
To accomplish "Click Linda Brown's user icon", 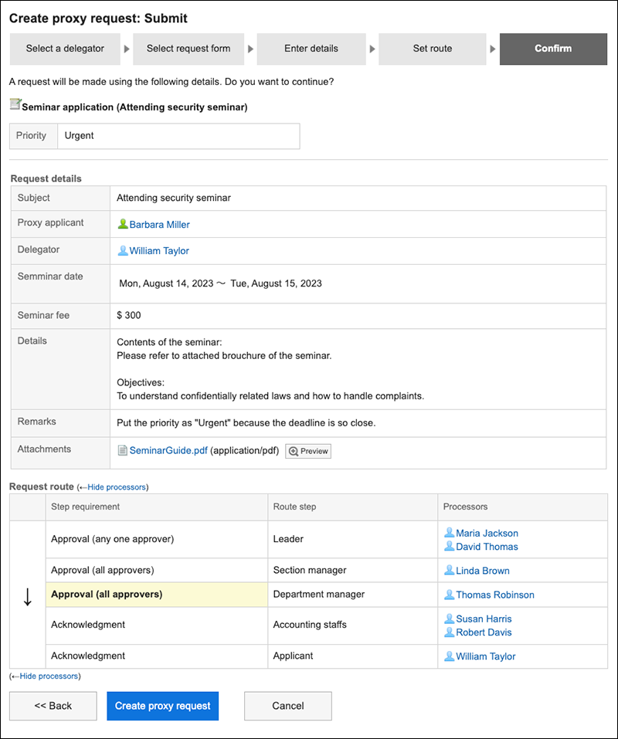I will (x=450, y=571).
